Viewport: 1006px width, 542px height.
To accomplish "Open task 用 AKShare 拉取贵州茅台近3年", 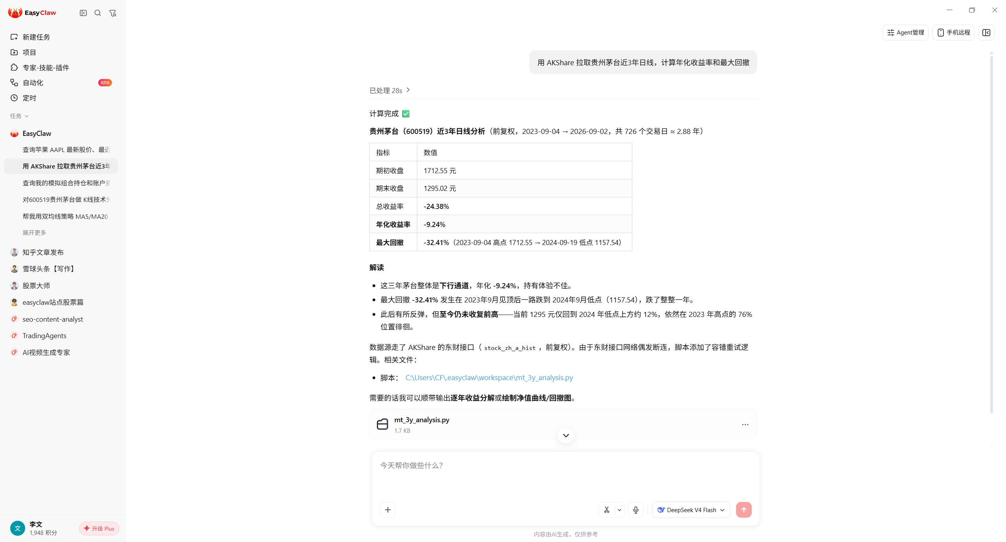I will tap(61, 166).
